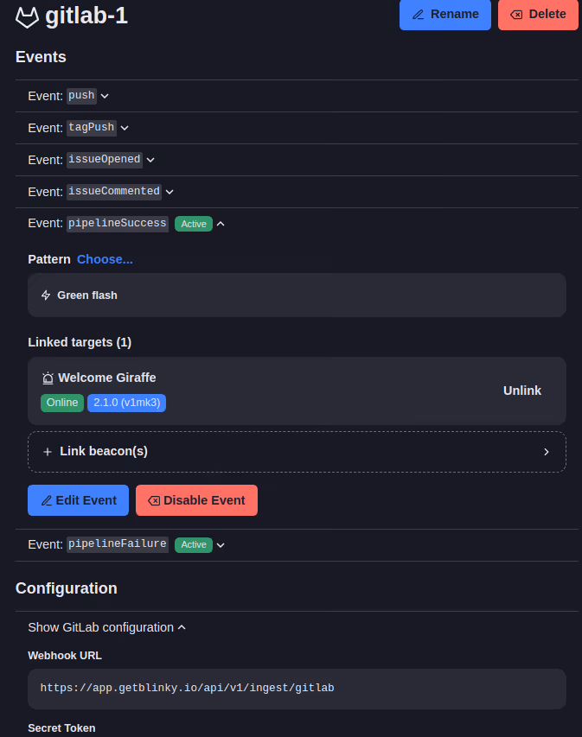The width and height of the screenshot is (582, 737).
Task: Click the crossed icon on Disable Event
Action: click(x=154, y=499)
